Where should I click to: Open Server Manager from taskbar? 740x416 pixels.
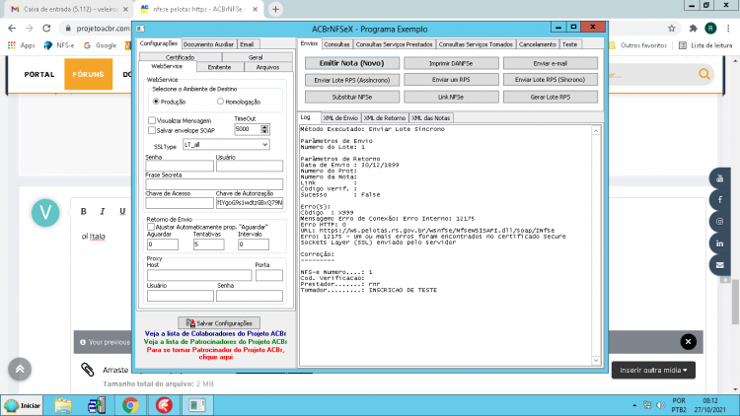pyautogui.click(x=97, y=405)
